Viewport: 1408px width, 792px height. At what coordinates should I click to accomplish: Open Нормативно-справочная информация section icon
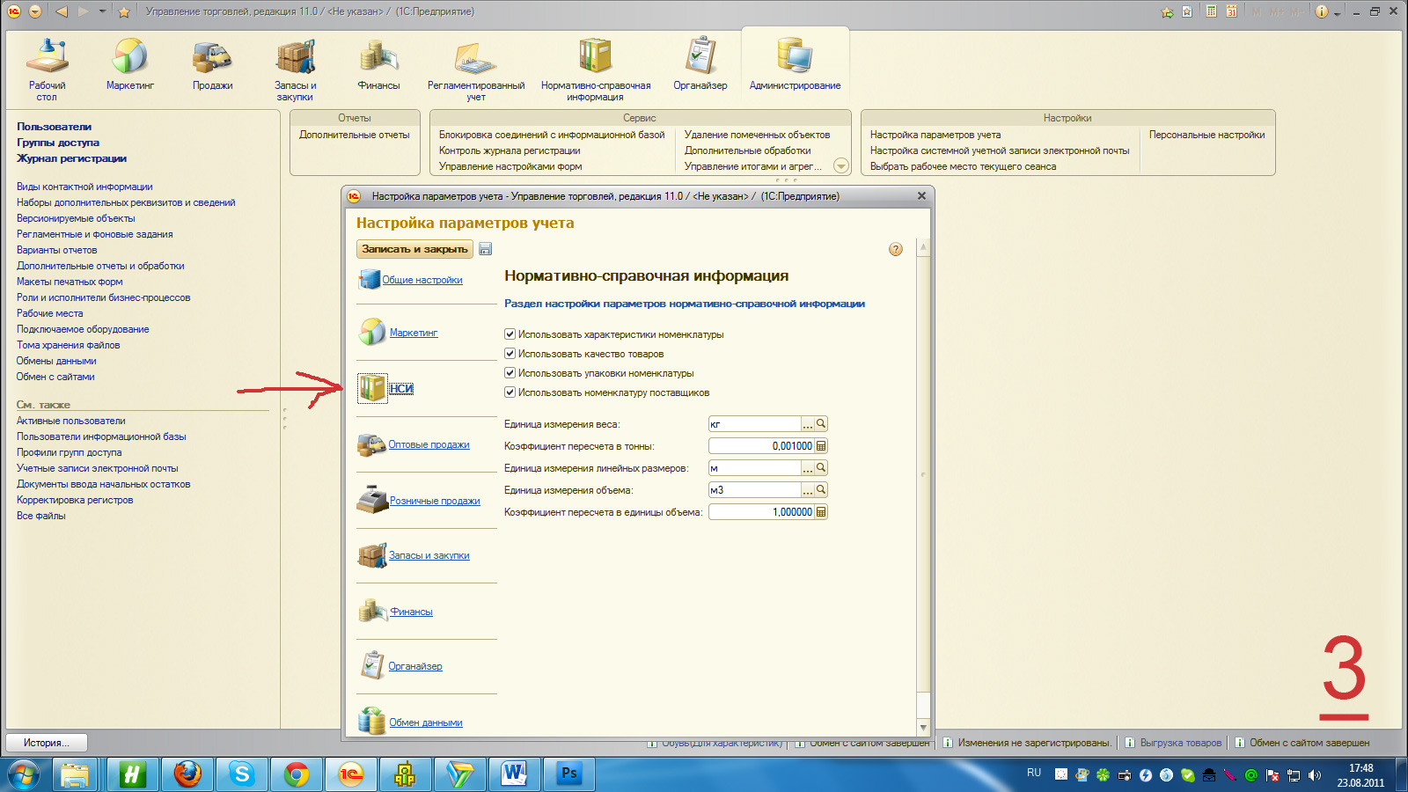tap(596, 56)
